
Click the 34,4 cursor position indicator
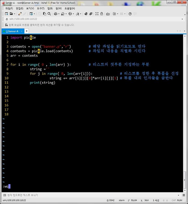tap(145, 200)
